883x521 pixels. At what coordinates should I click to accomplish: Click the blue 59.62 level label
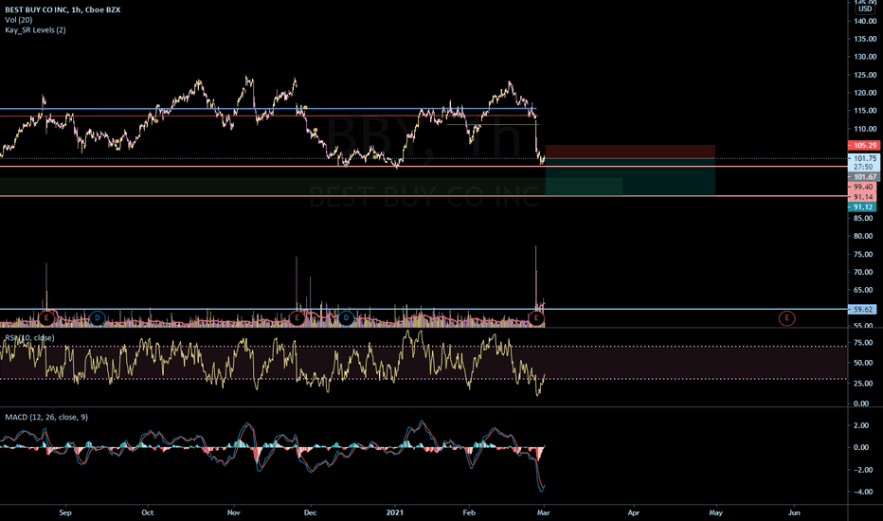pyautogui.click(x=863, y=309)
